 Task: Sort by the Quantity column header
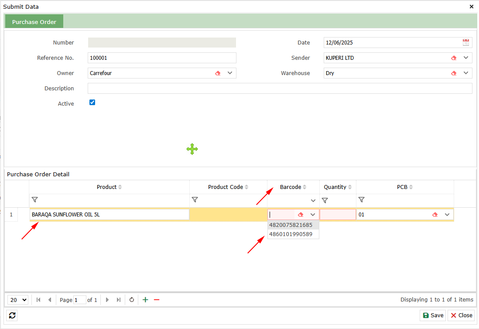pos(335,187)
